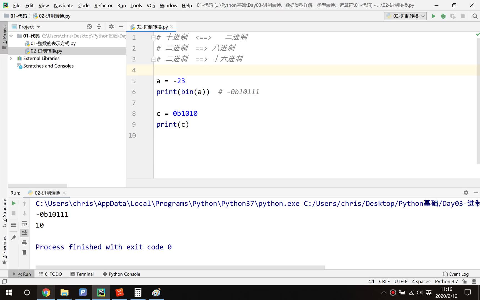Close the 02-进制转换 Run tab
This screenshot has height=300, width=480.
click(64, 193)
